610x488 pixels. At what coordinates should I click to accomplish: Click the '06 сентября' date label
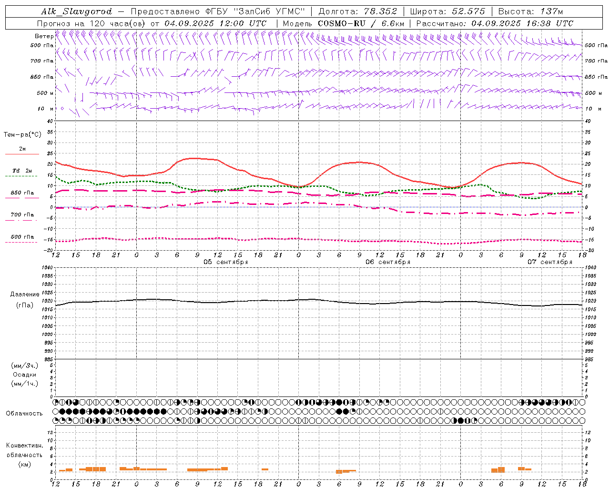point(388,262)
